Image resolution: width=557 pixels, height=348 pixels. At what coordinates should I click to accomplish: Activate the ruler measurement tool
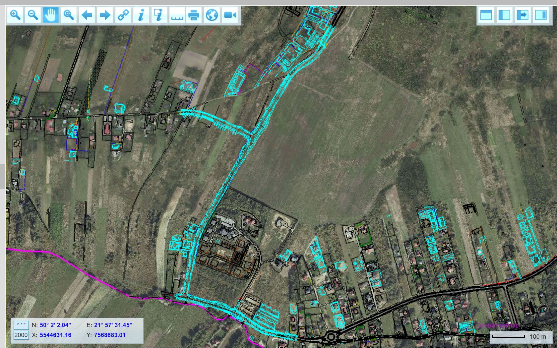(177, 15)
